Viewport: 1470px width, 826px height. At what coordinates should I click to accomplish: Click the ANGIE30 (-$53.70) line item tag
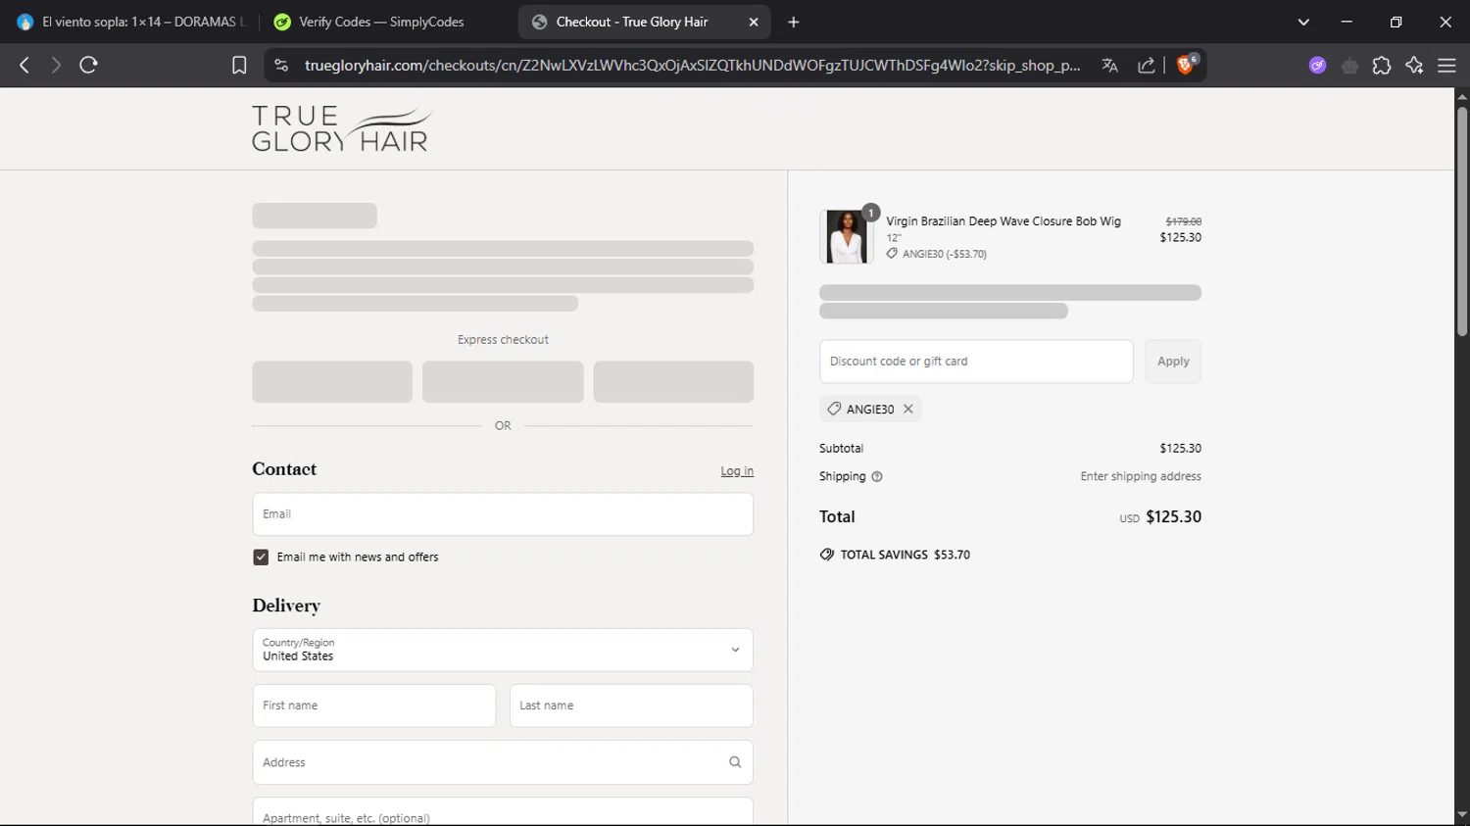coord(936,254)
